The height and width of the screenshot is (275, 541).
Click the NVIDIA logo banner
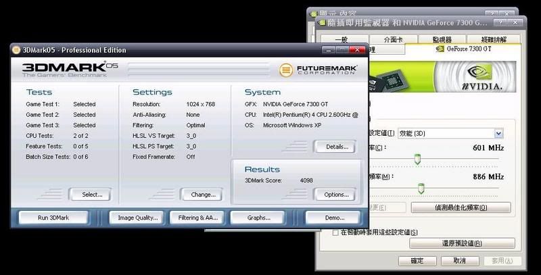click(x=443, y=76)
